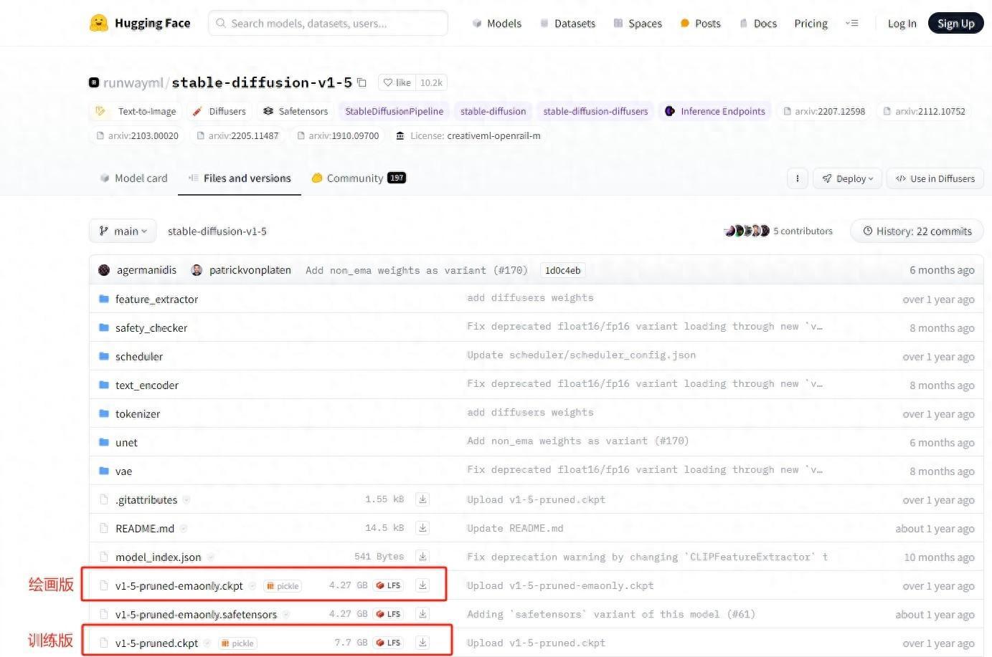Click Inference Endpoints tag
992x657 pixels.
pos(715,111)
